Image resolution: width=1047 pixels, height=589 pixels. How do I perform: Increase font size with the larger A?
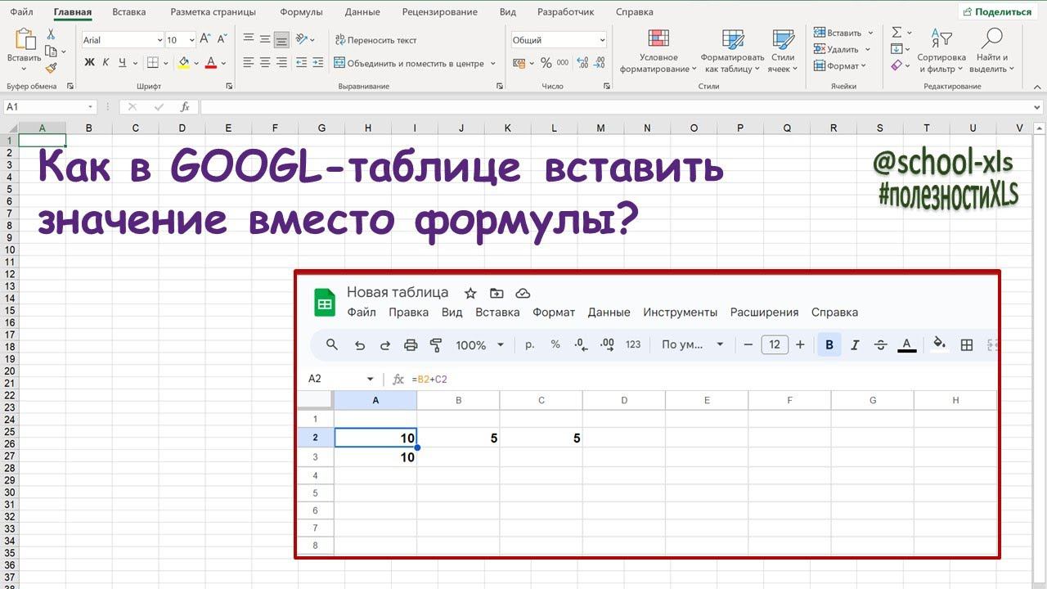tap(205, 39)
